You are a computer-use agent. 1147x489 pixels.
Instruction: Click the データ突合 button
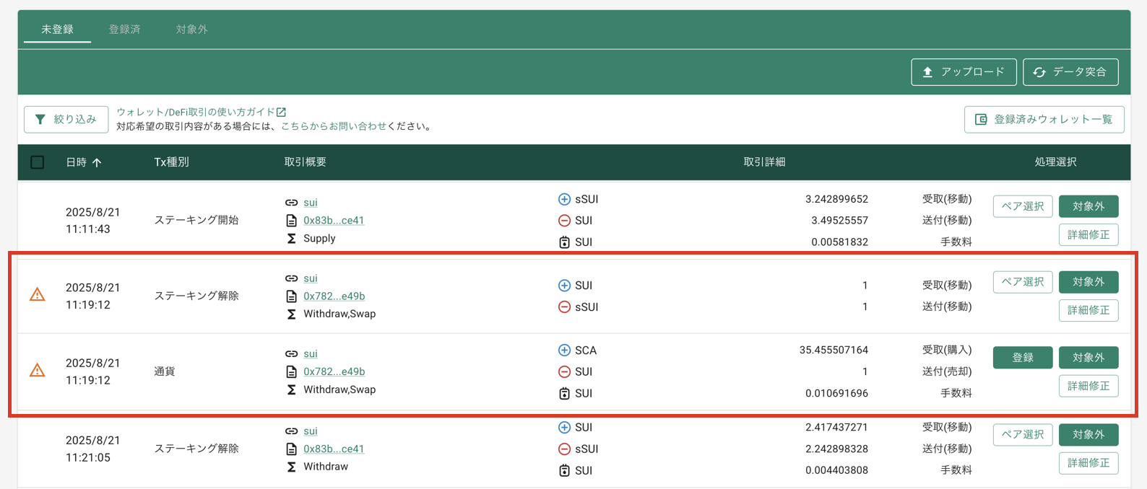[1070, 72]
